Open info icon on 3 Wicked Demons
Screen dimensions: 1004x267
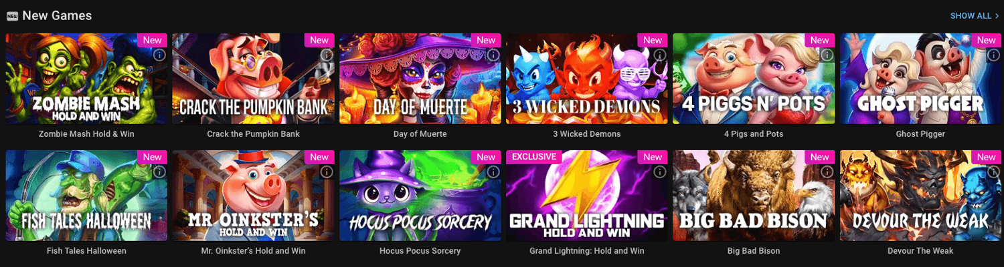[660, 55]
